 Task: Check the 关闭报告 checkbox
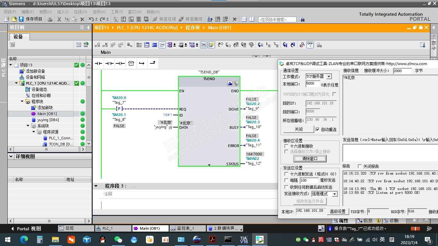[x=359, y=166]
